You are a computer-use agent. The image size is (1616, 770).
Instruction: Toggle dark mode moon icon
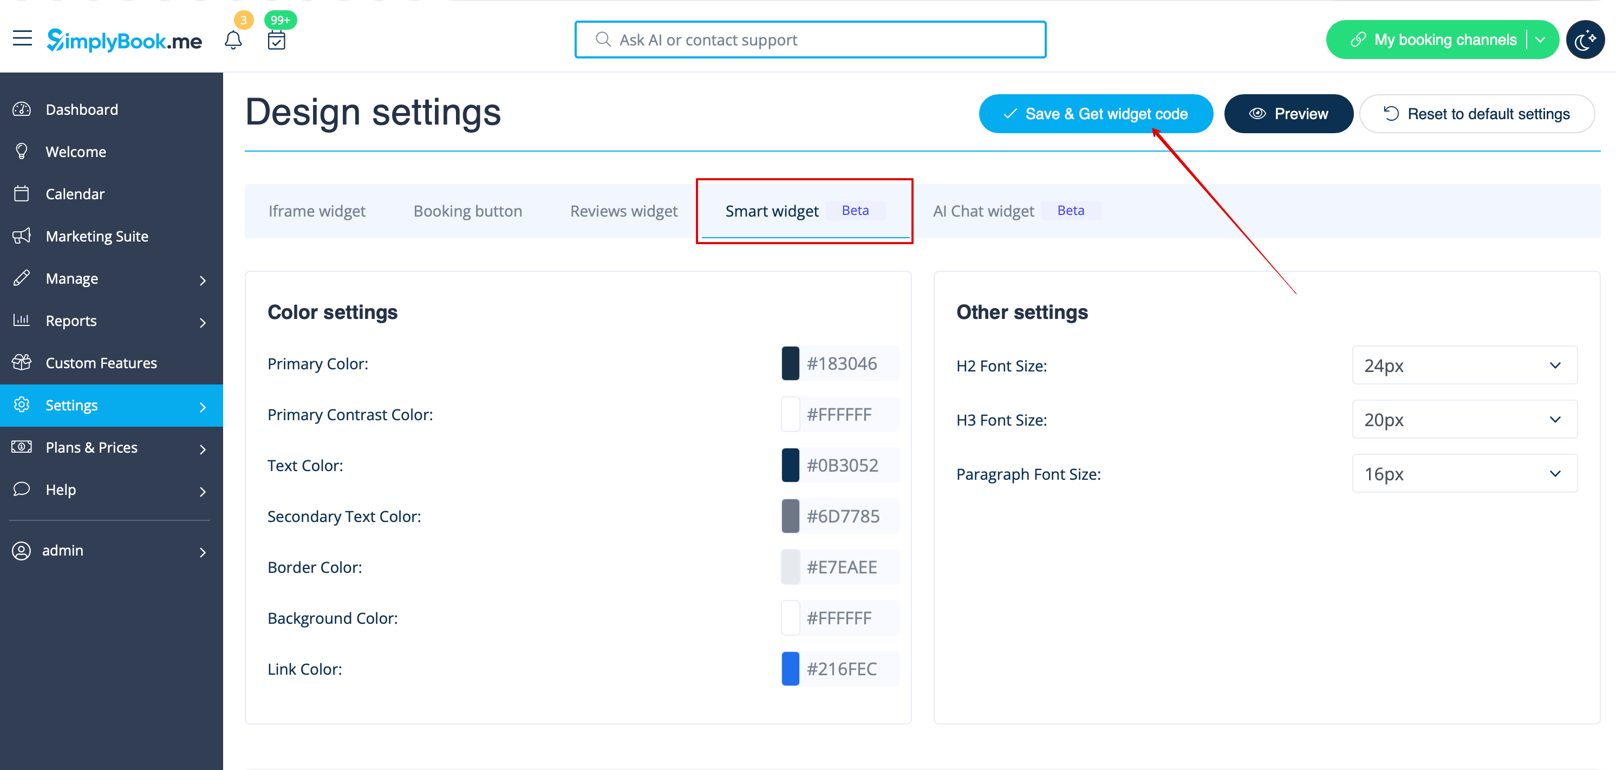point(1585,40)
